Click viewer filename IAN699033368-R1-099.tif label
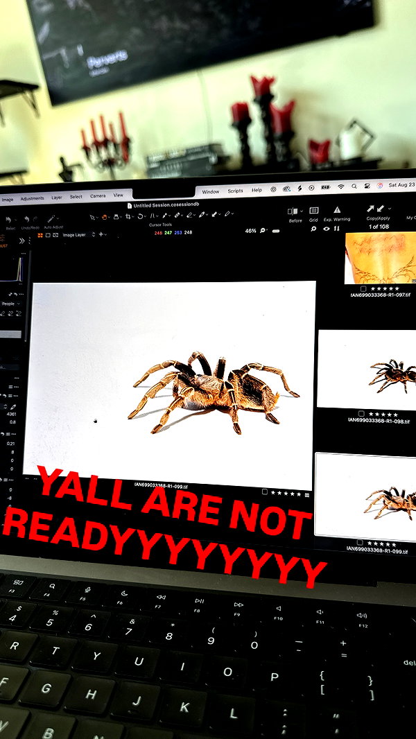This screenshot has height=739, width=416. 161,485
